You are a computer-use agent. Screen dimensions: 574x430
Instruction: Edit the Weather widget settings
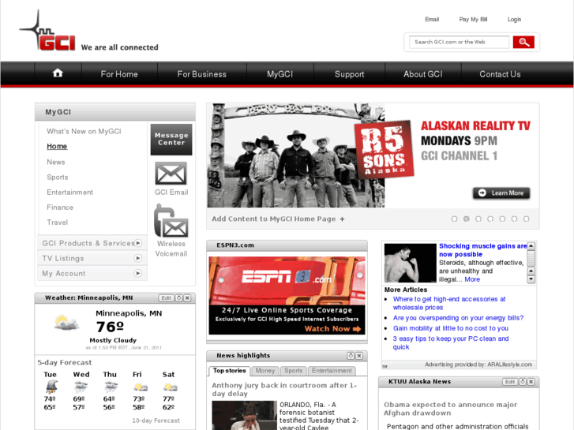(166, 298)
